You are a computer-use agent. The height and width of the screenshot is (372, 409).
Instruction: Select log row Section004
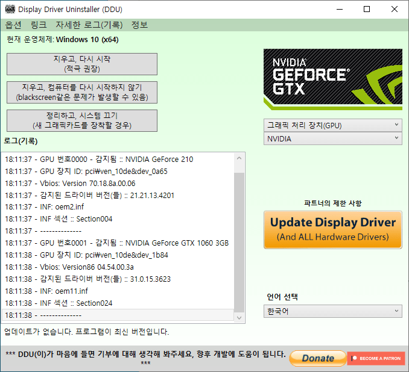[118, 219]
